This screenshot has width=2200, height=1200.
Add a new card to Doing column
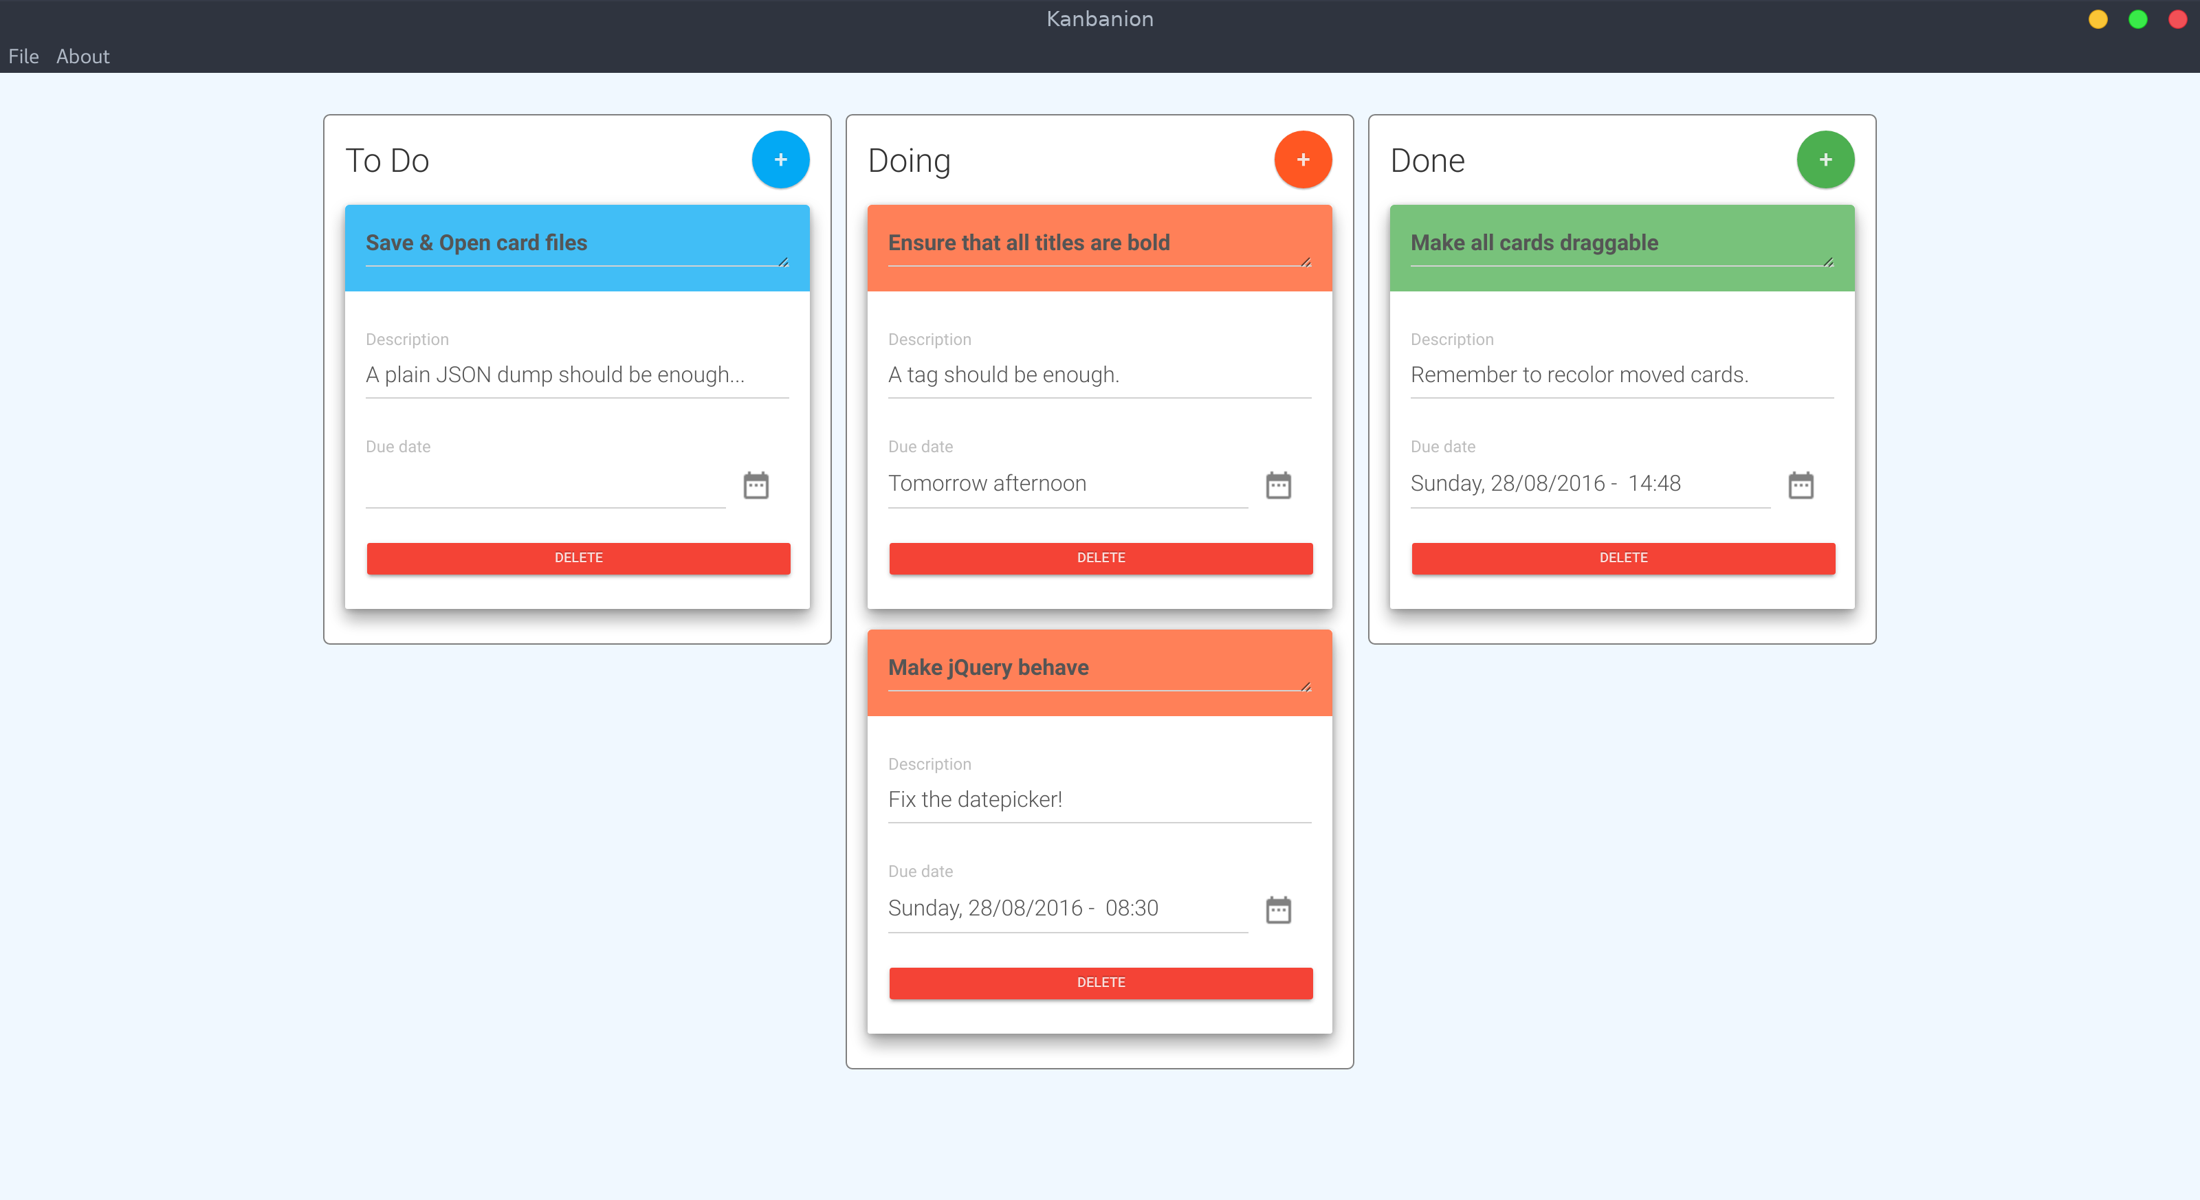1302,159
